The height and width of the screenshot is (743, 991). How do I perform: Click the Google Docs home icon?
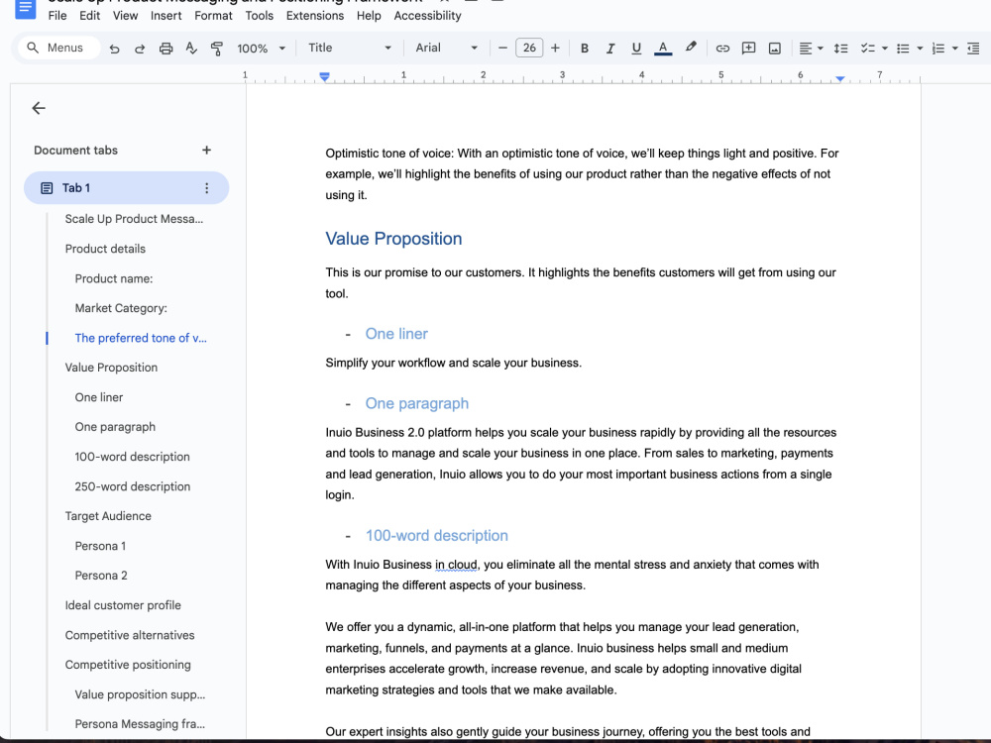tap(26, 8)
